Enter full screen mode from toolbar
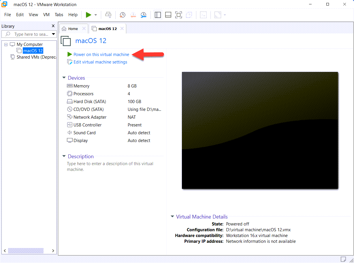 [x=178, y=15]
